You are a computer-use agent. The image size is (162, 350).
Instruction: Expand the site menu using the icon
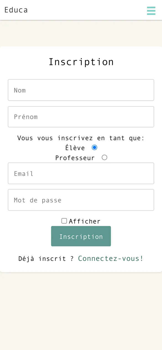click(x=151, y=11)
